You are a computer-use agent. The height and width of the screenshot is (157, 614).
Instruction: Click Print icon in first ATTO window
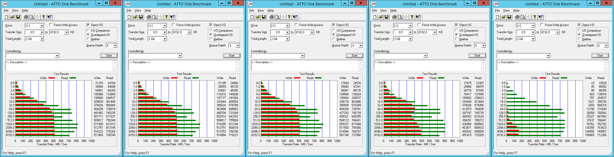[26, 17]
